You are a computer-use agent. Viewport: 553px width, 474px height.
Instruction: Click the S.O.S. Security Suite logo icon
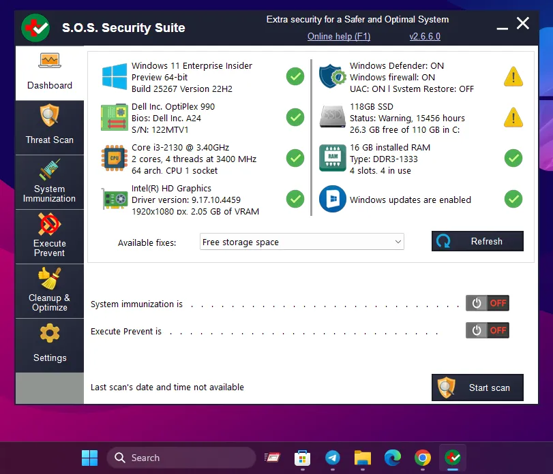[35, 28]
